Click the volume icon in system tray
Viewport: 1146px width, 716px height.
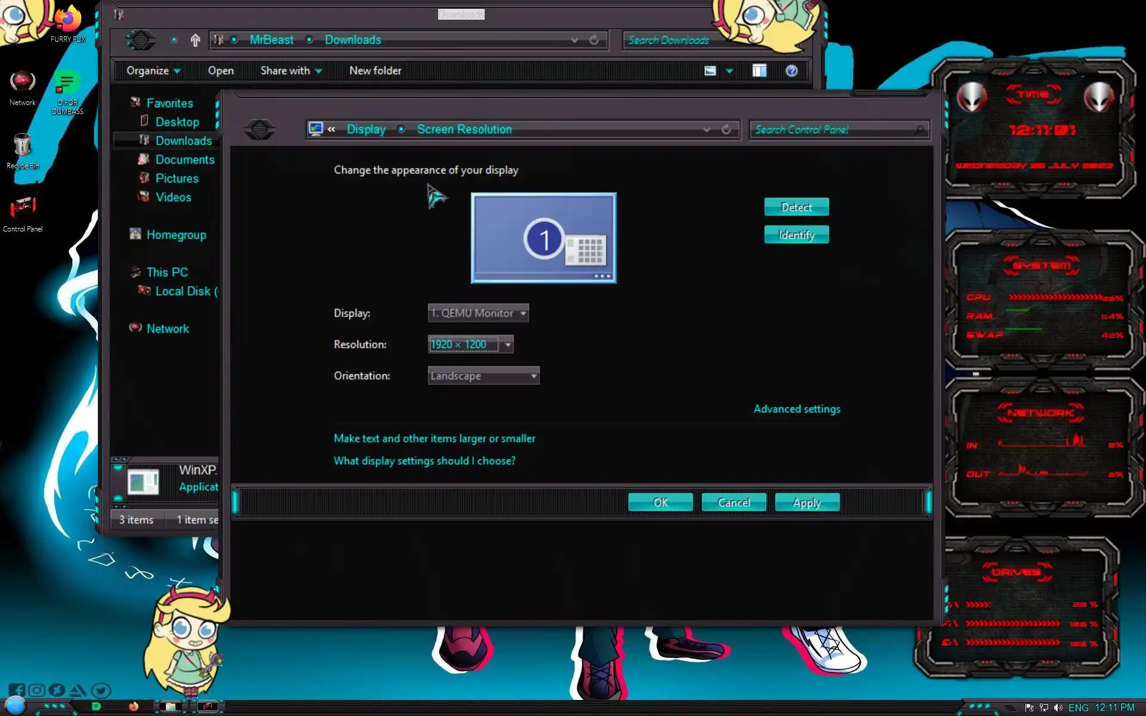point(1058,707)
